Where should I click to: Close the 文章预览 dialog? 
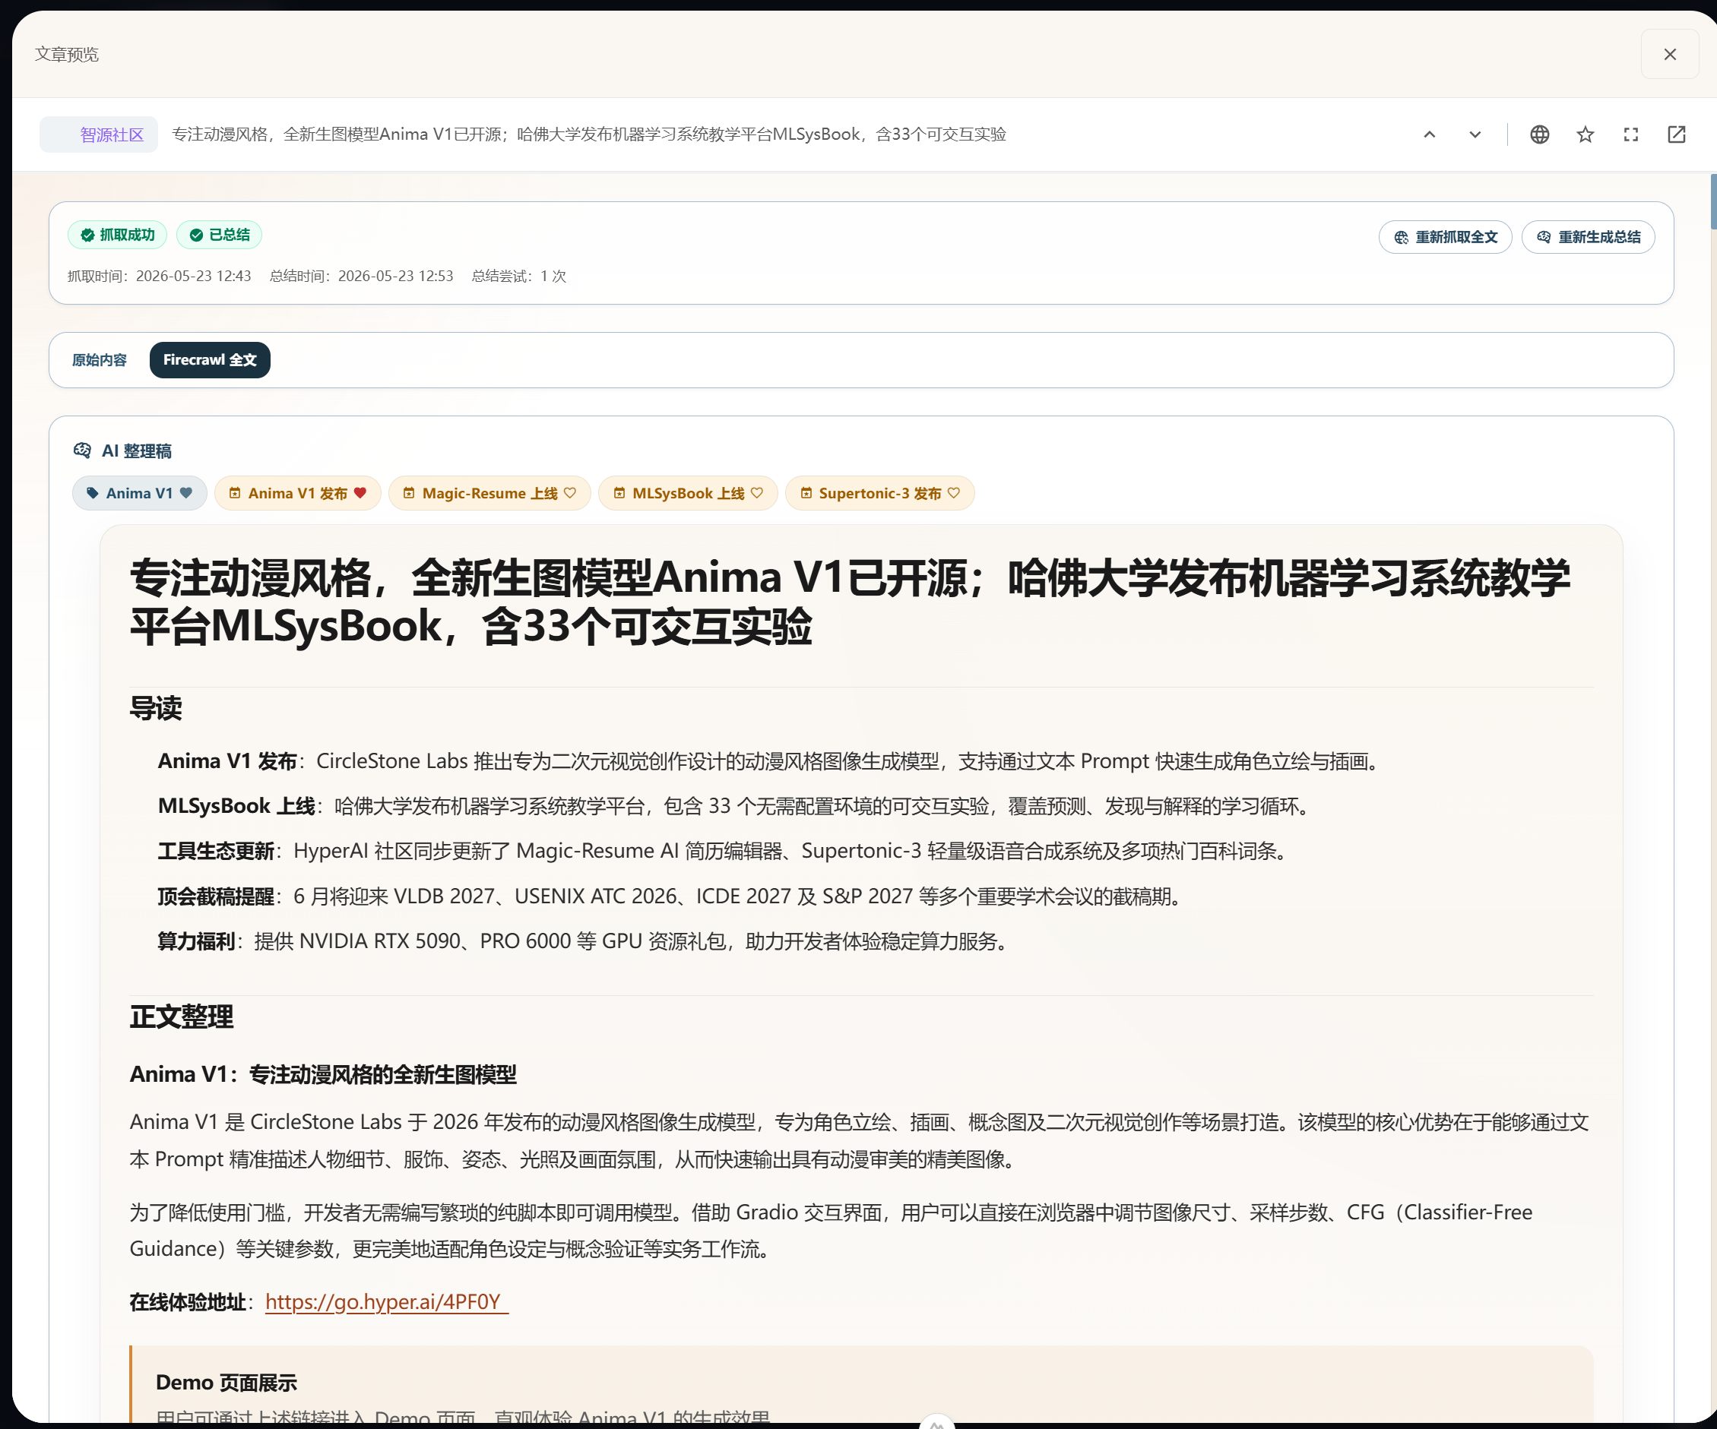point(1670,54)
